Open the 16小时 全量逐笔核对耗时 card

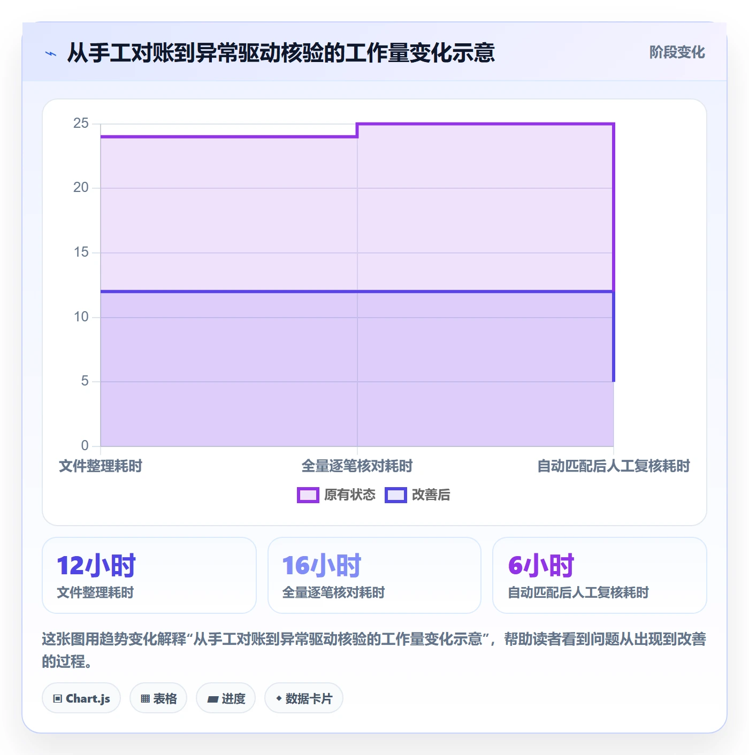374,575
